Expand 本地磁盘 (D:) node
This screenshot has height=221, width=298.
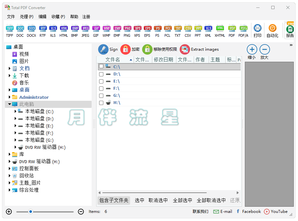pos(15,119)
